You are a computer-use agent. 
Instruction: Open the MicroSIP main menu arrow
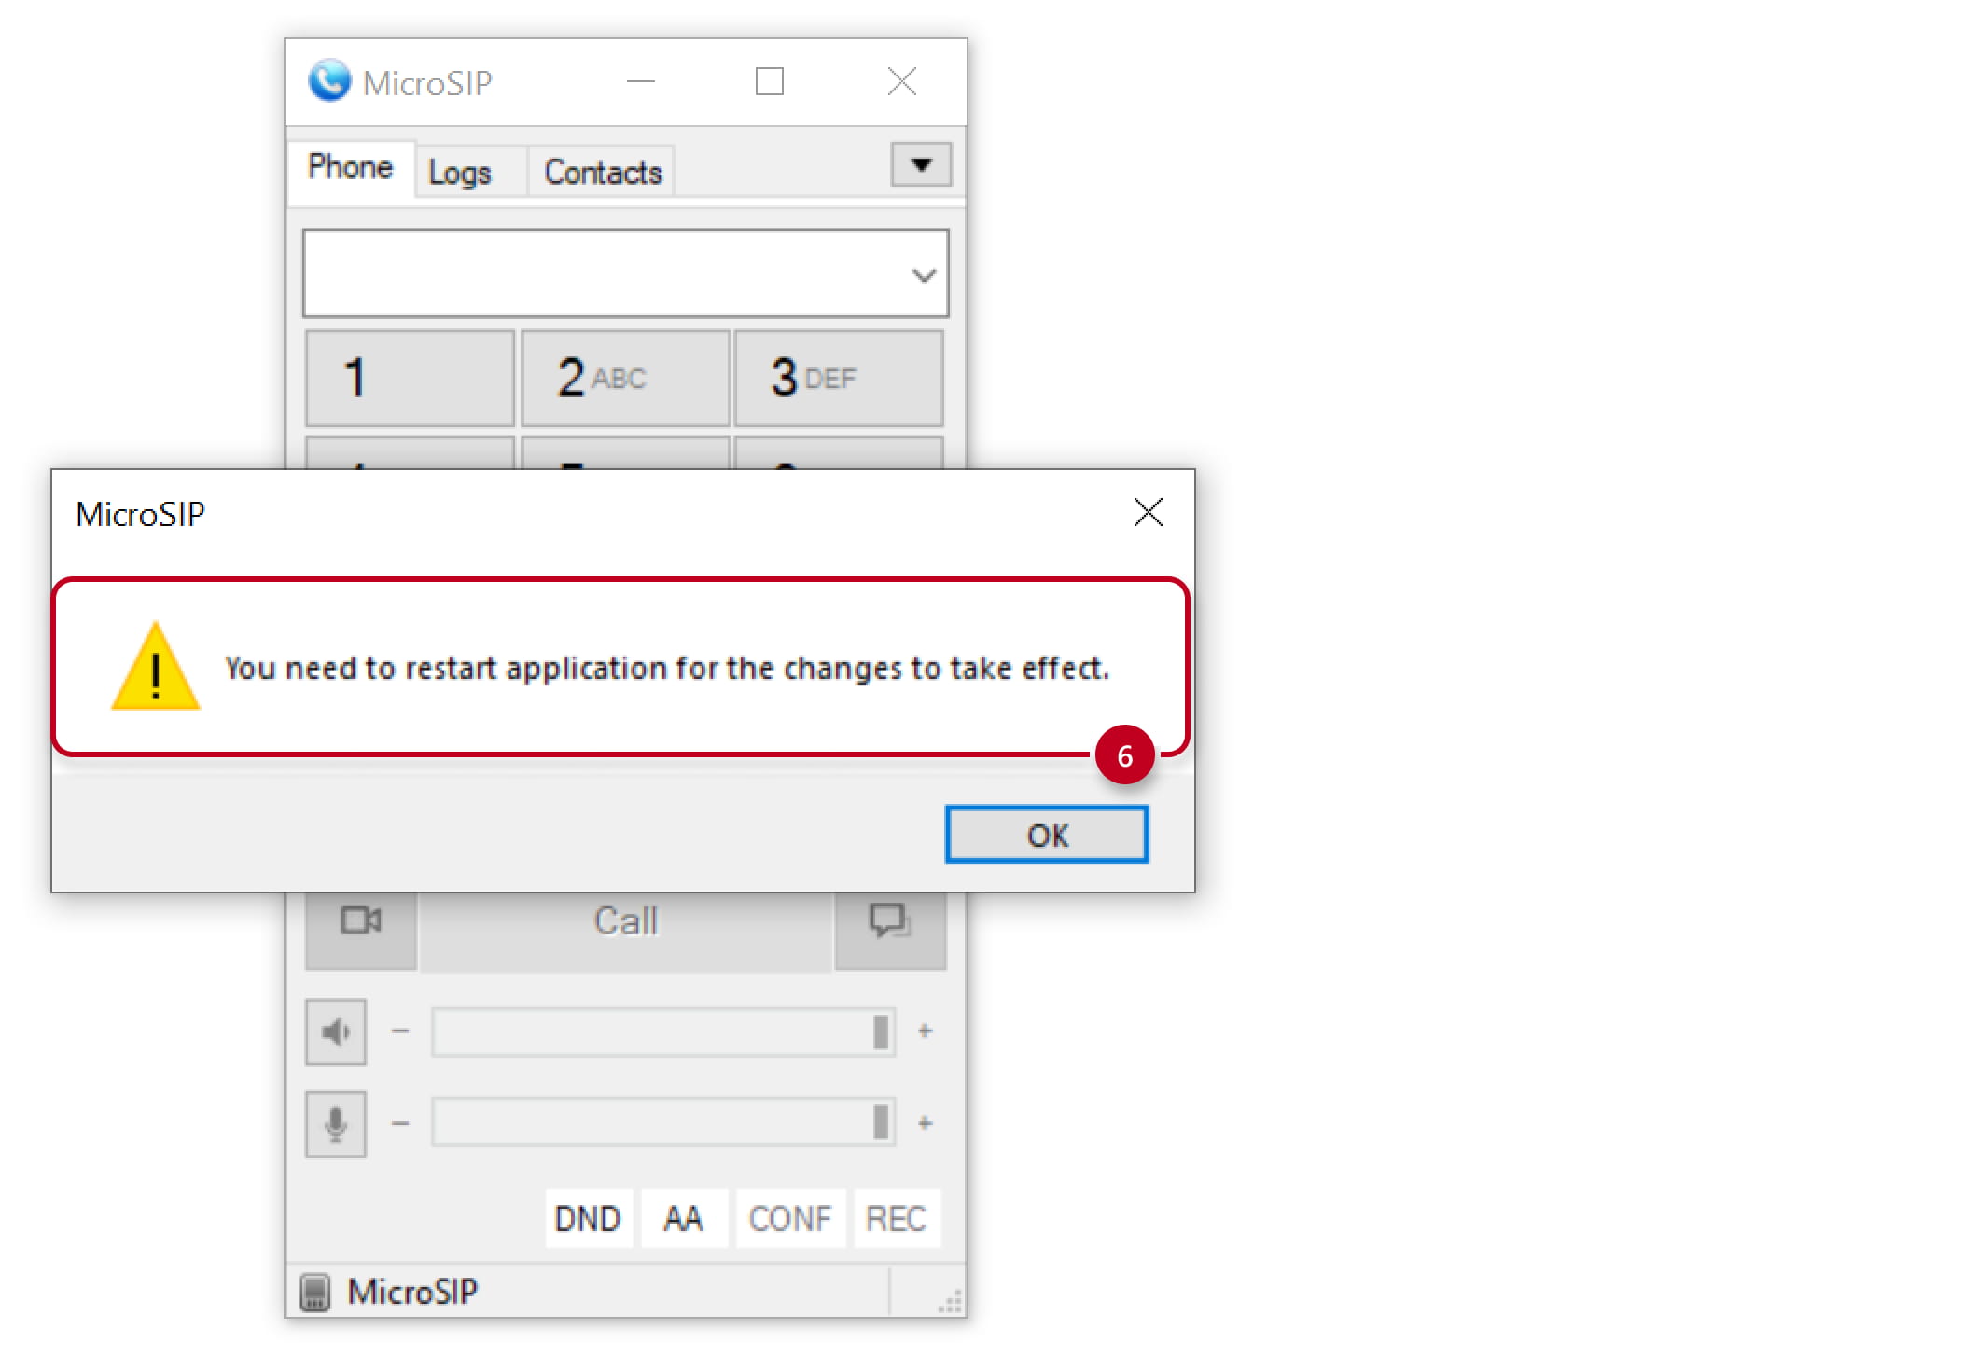tap(921, 165)
